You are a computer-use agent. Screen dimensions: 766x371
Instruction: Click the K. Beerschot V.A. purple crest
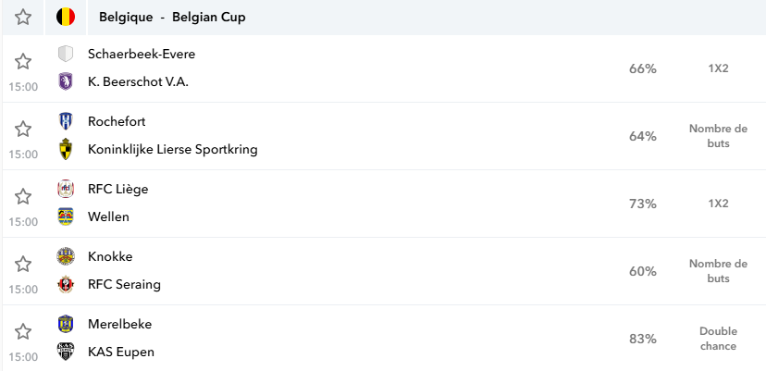[x=66, y=81]
